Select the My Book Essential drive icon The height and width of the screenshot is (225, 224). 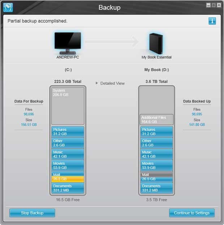coord(156,44)
